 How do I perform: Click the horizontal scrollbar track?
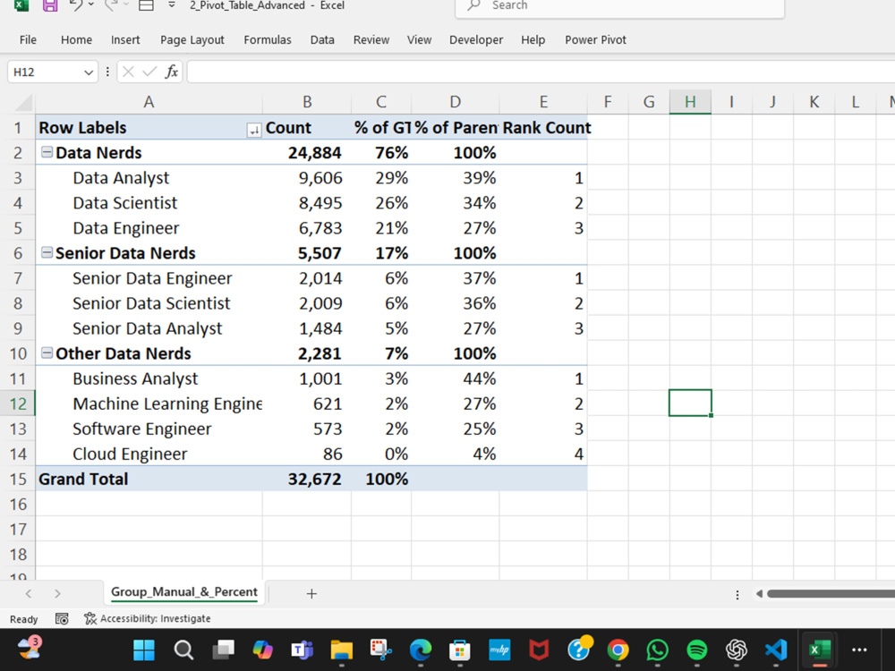coord(831,594)
